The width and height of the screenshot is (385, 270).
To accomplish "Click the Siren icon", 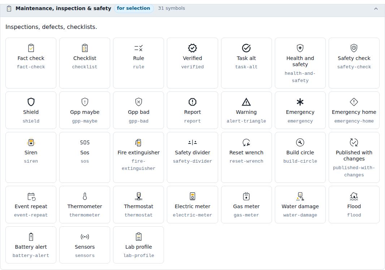I will (31, 142).
